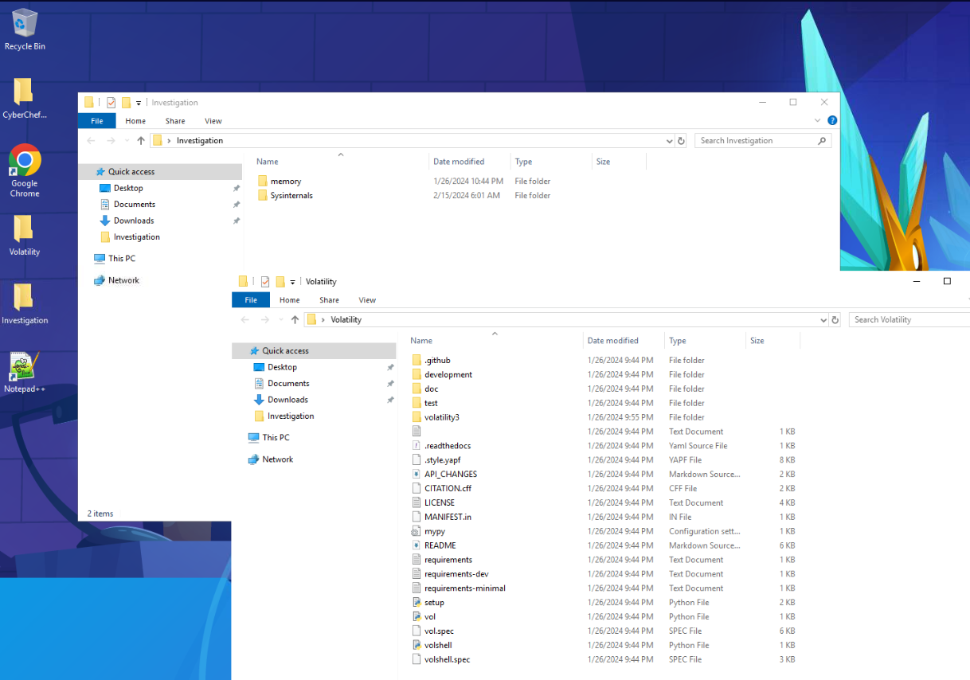Launch Google Chrome from the desktop
Viewport: 970px width, 680px height.
[x=25, y=170]
